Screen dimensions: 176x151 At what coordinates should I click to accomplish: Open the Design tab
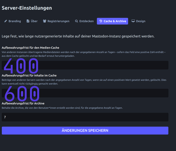pyautogui.click(x=138, y=21)
